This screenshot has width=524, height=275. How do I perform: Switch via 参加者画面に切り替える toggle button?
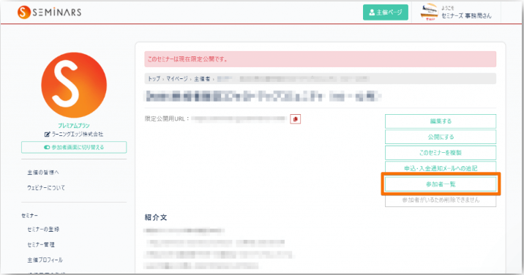[x=74, y=147]
